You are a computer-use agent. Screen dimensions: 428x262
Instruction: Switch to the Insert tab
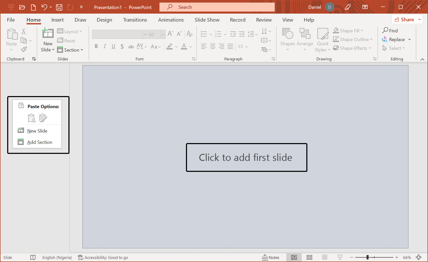click(57, 20)
